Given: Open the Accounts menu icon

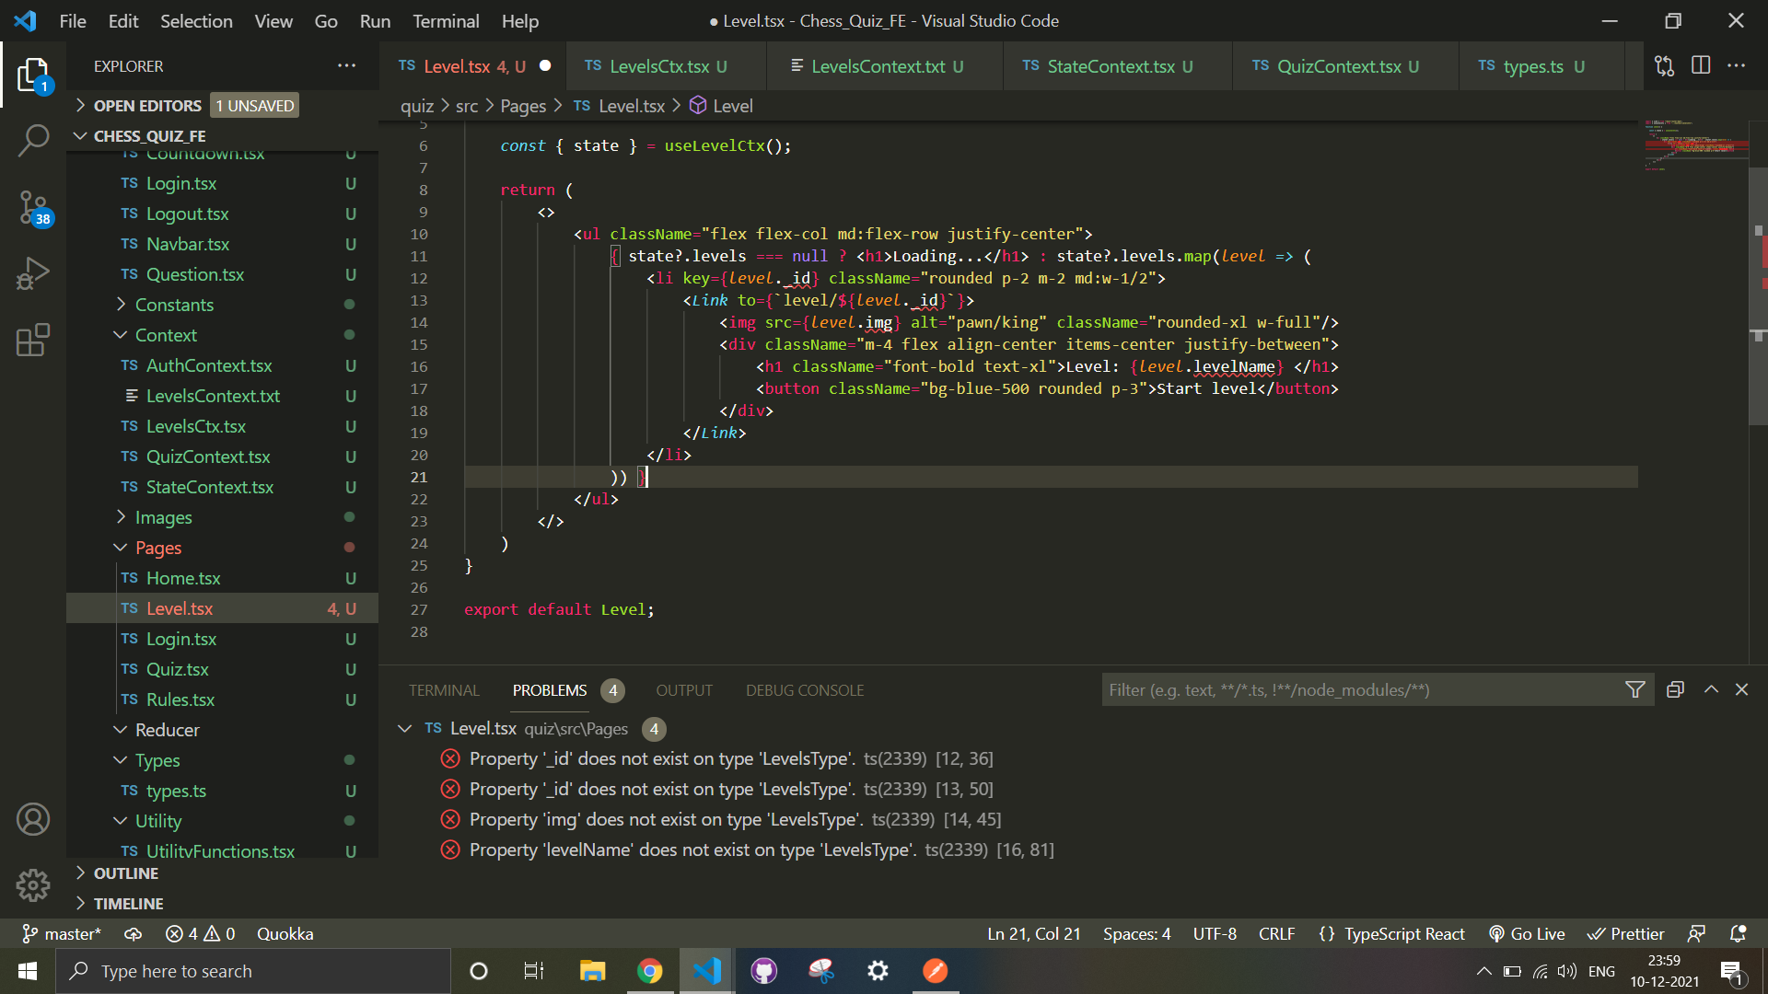Looking at the screenshot, I should click(x=33, y=819).
